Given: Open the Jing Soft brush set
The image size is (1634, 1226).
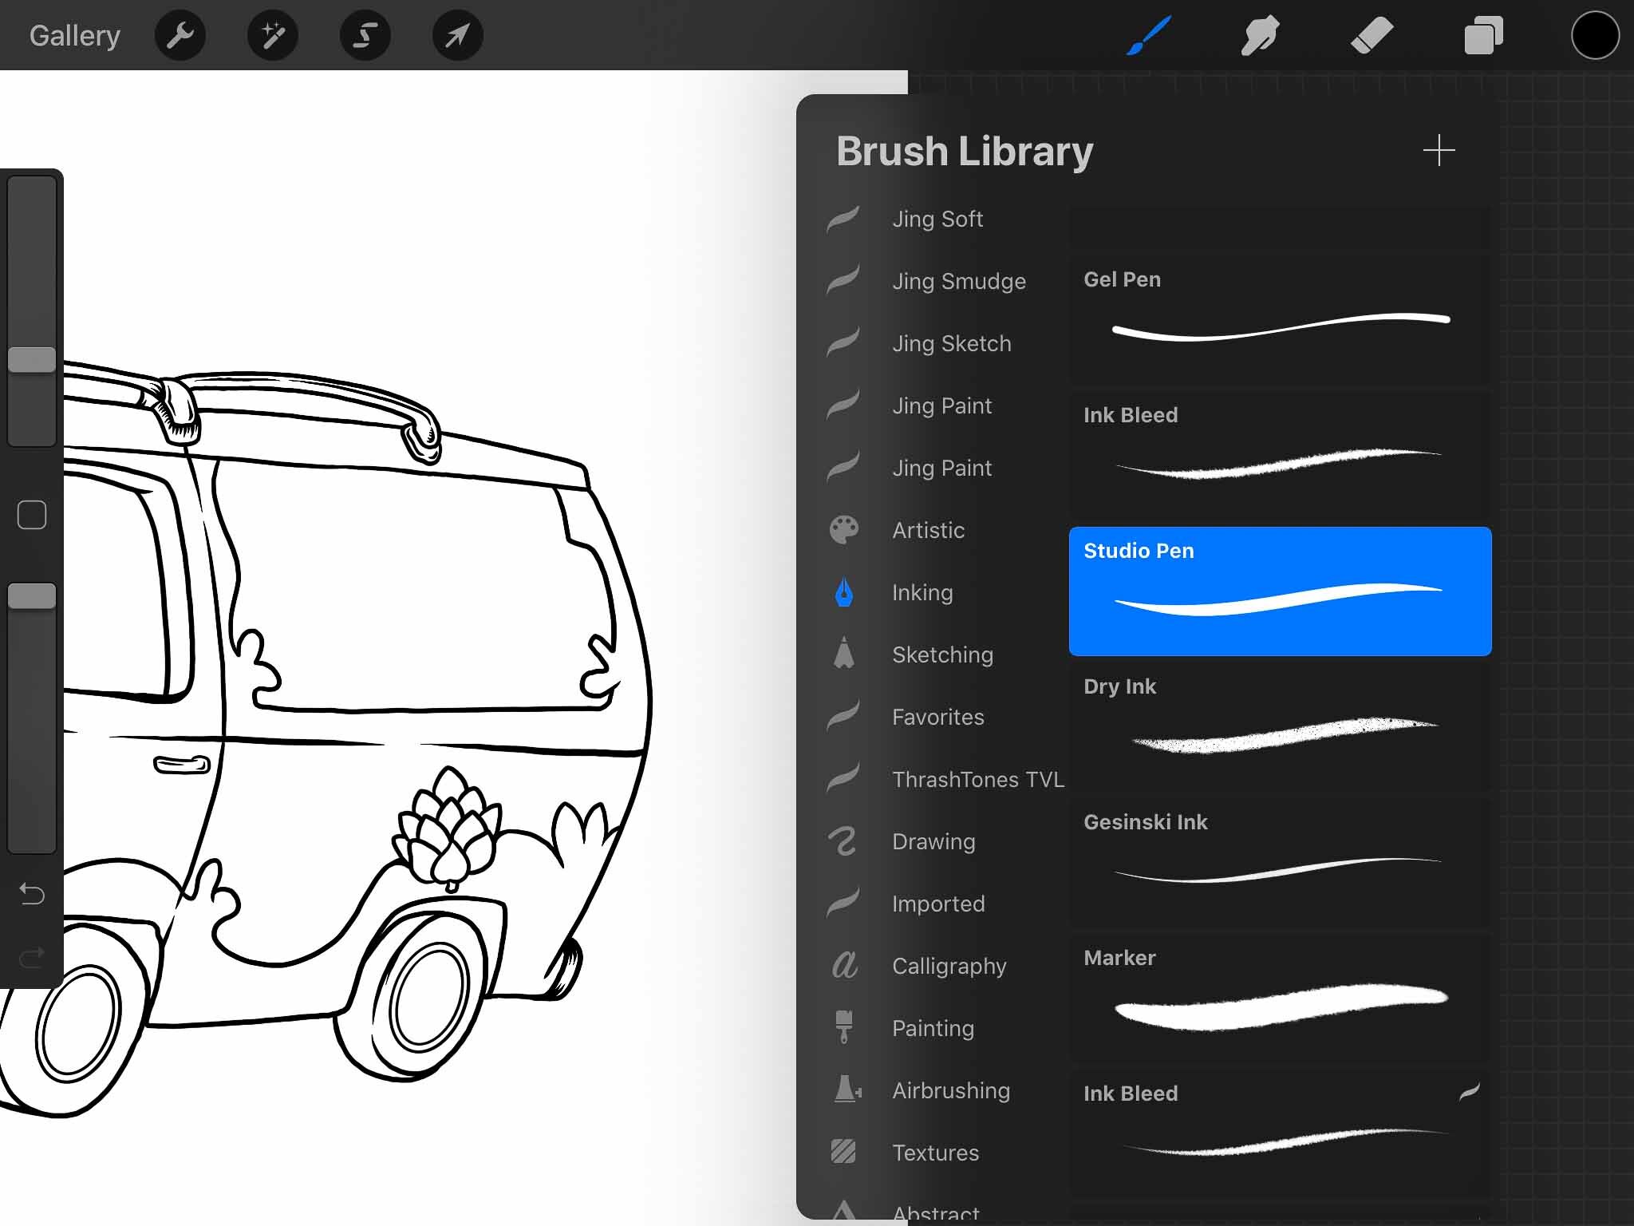Looking at the screenshot, I should [937, 219].
